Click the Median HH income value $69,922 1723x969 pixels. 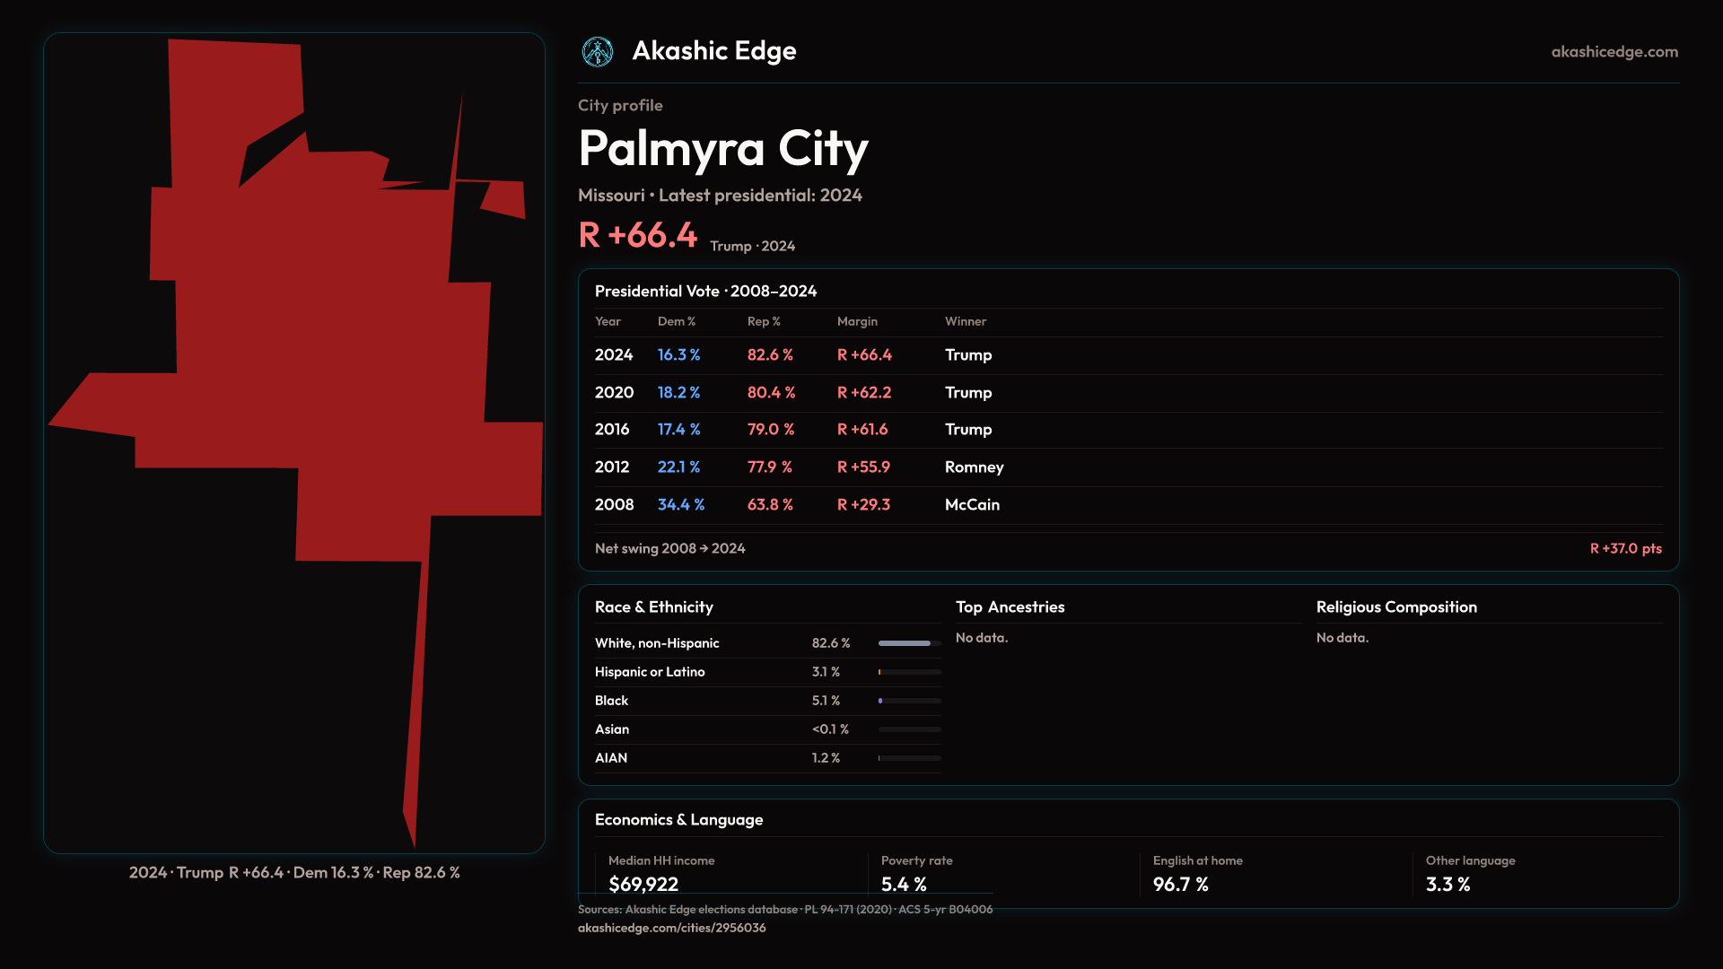pos(643,884)
